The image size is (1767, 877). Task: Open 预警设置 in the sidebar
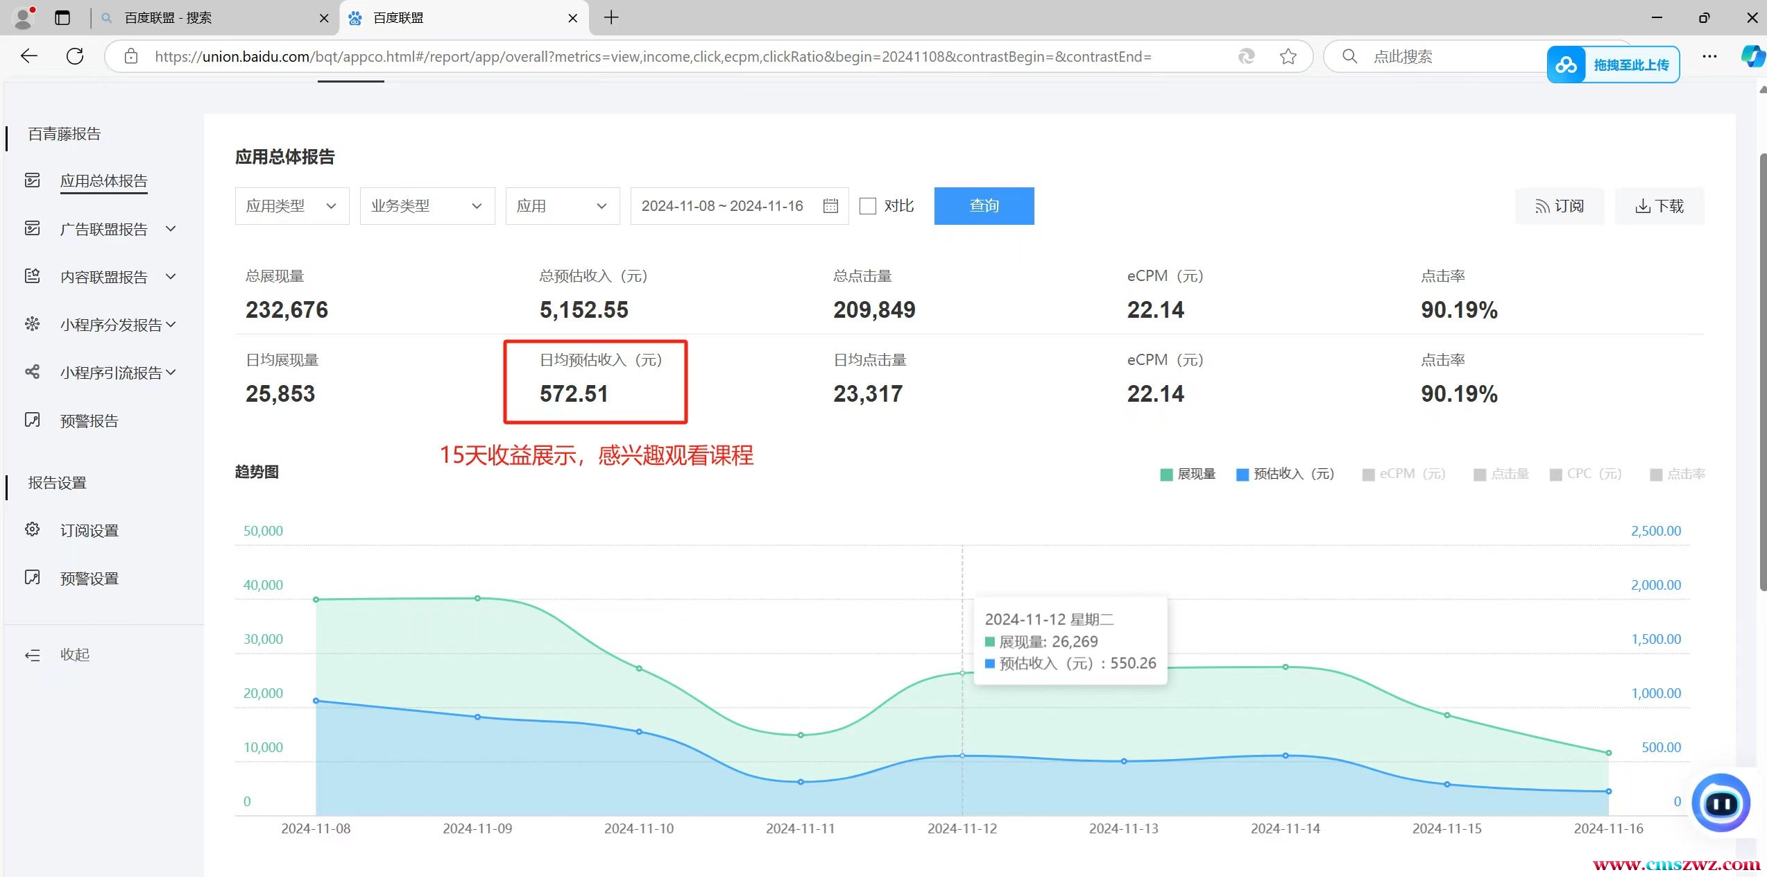pos(89,579)
